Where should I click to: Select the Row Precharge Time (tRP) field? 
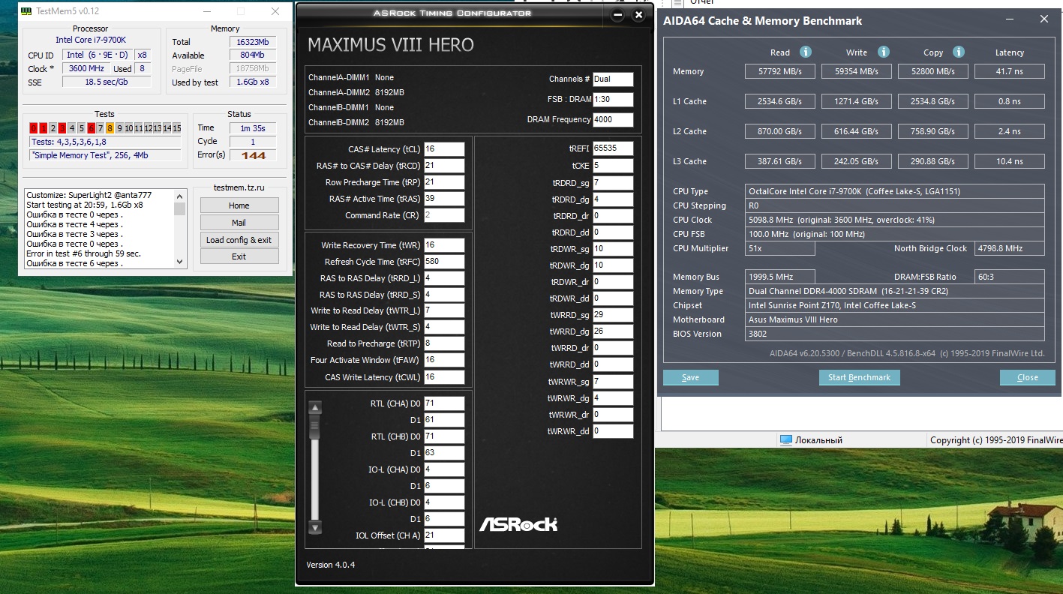444,182
